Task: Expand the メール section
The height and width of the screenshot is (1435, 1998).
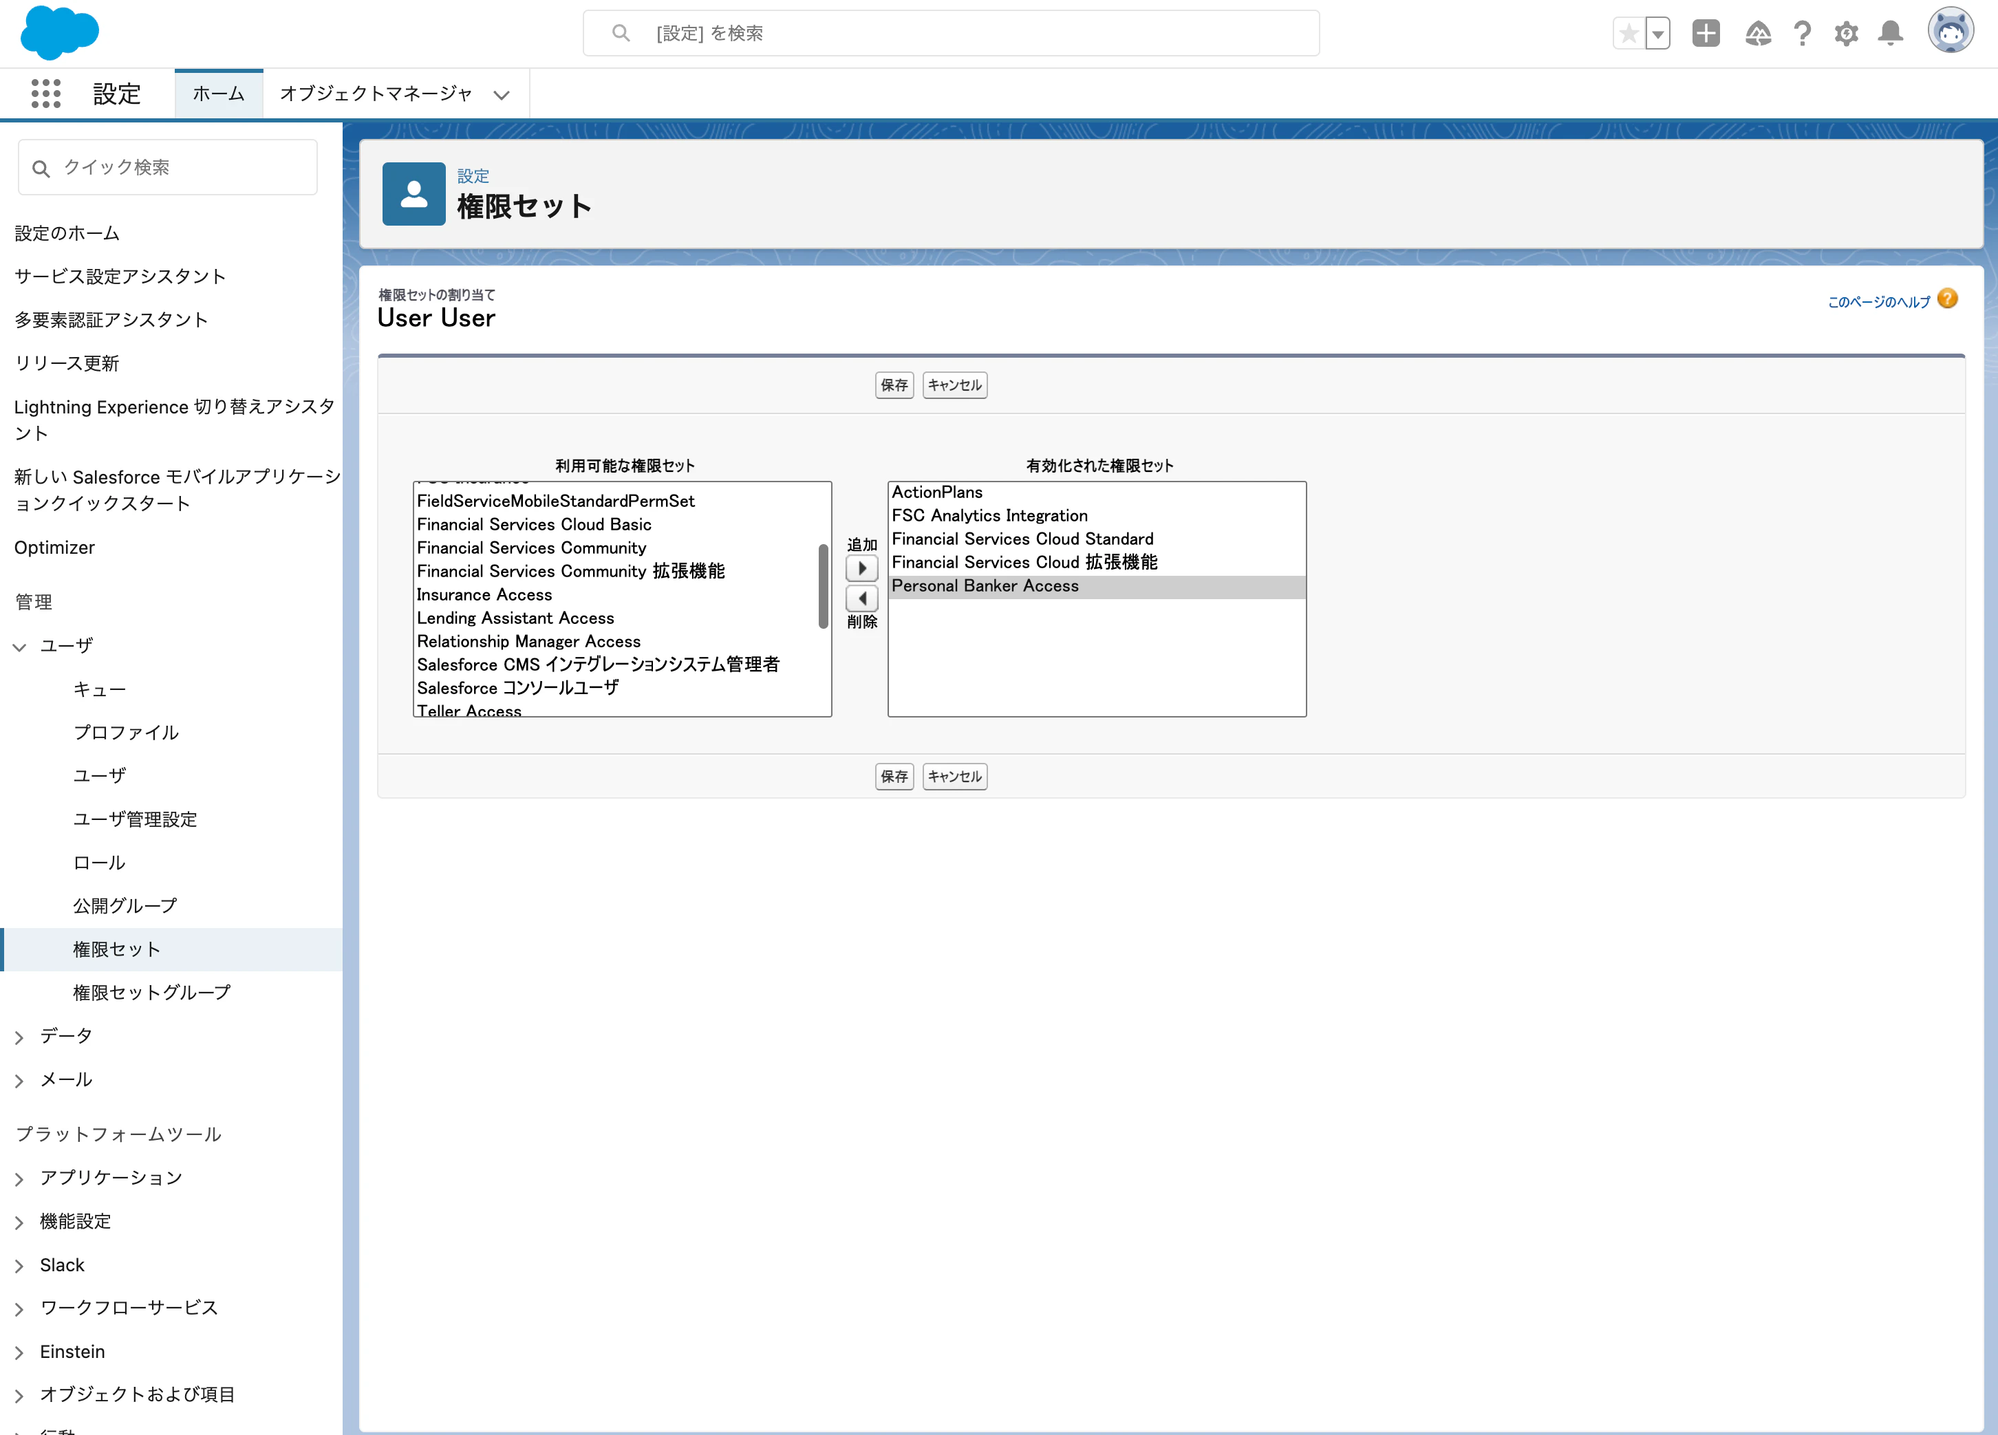Action: pyautogui.click(x=19, y=1081)
